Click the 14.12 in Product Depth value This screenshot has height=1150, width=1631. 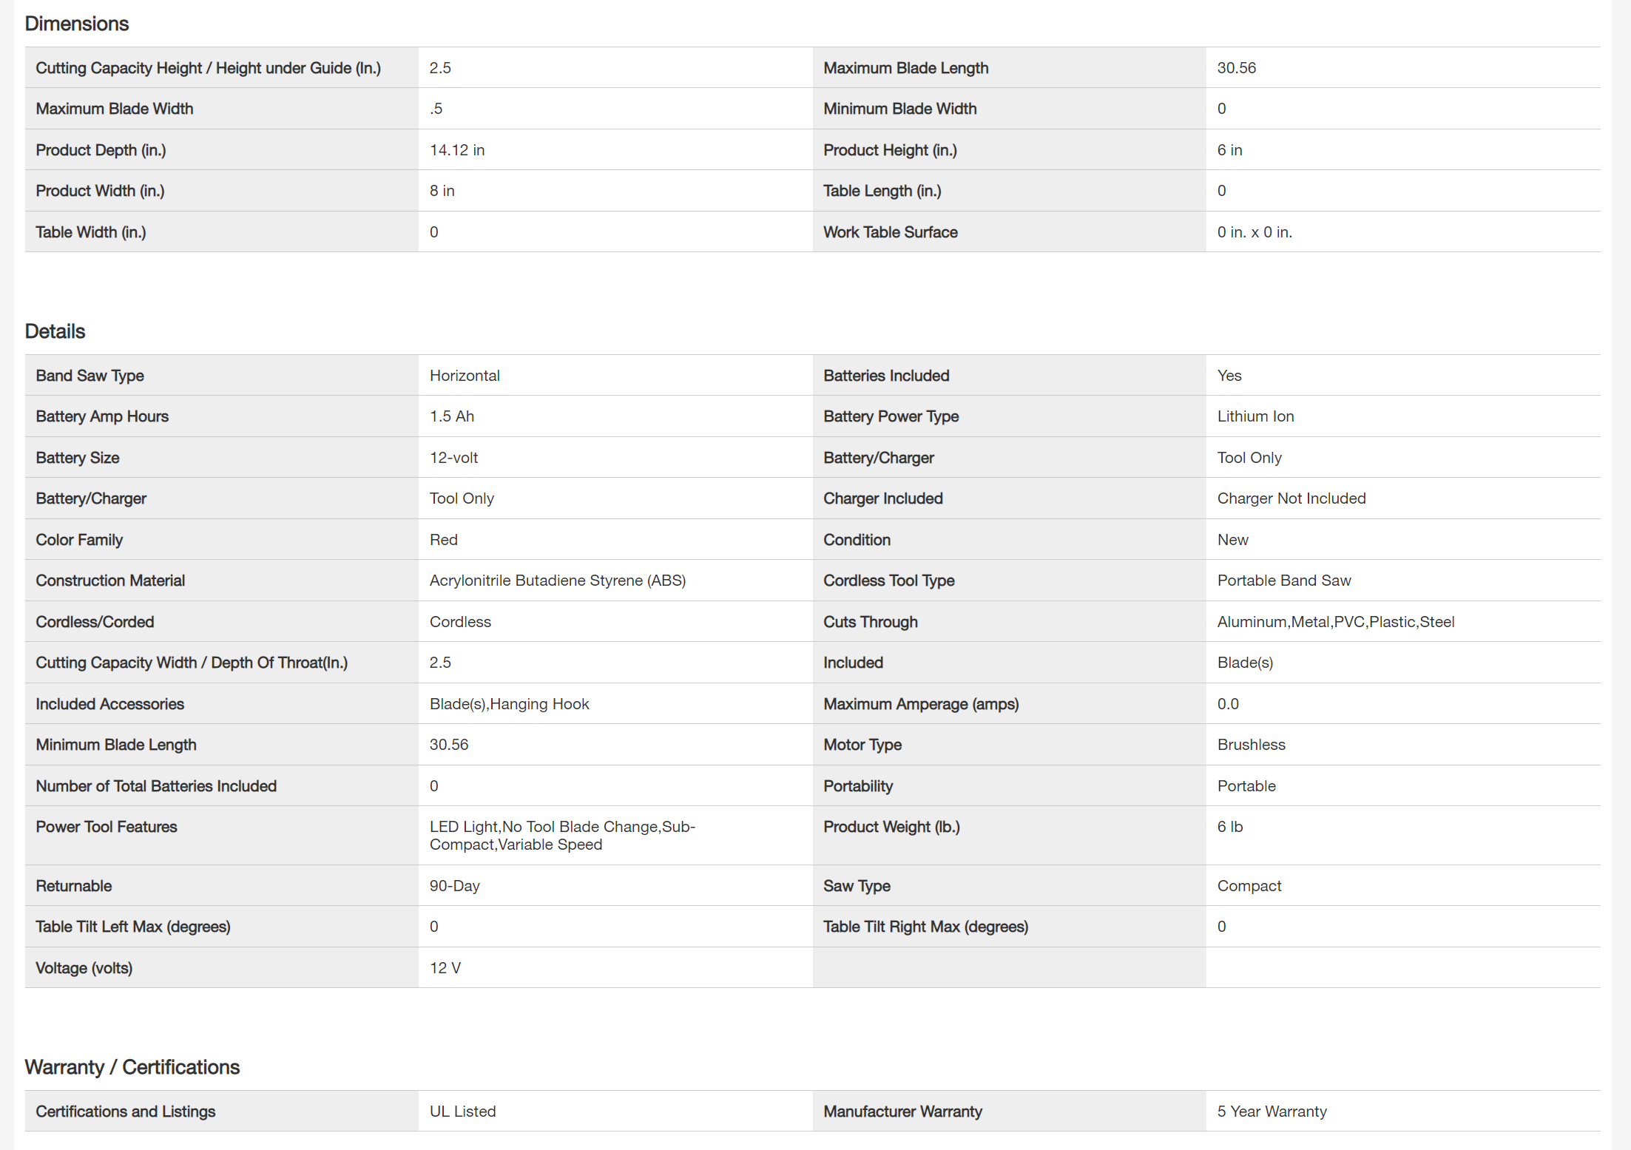click(x=457, y=150)
